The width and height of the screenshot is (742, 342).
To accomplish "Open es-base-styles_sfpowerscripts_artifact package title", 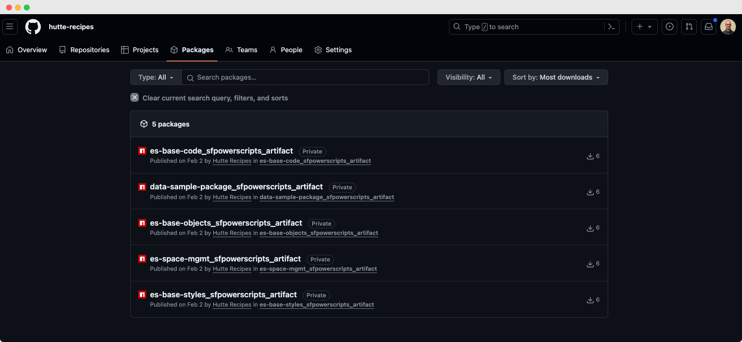I will click(x=223, y=295).
